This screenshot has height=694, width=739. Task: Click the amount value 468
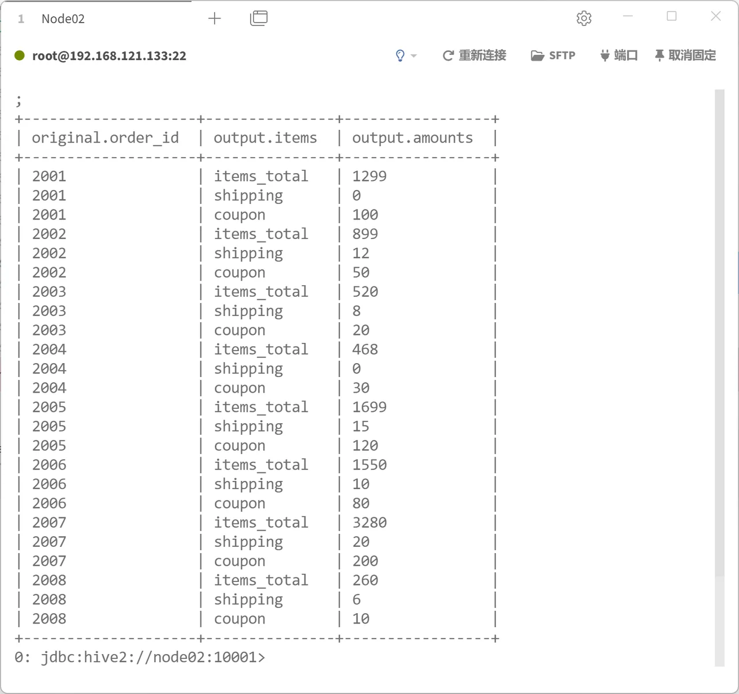[365, 349]
